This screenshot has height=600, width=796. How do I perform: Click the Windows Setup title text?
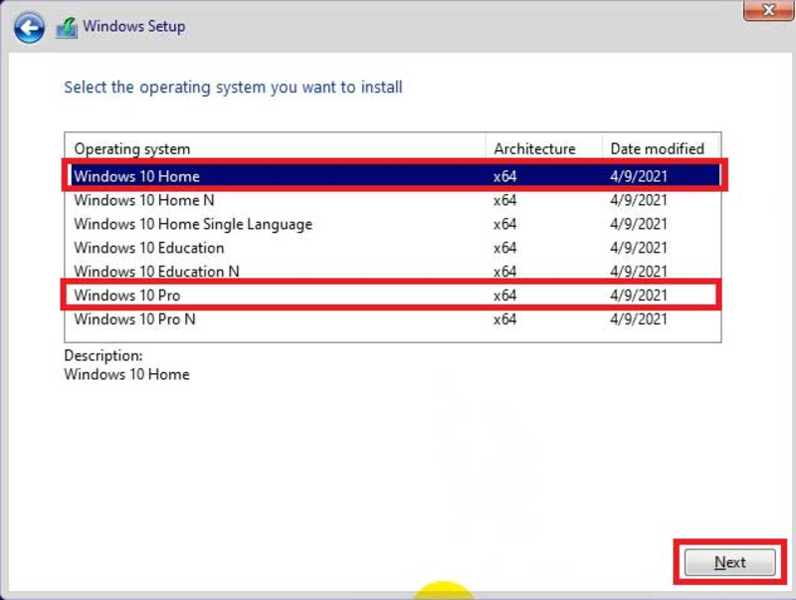click(x=134, y=27)
